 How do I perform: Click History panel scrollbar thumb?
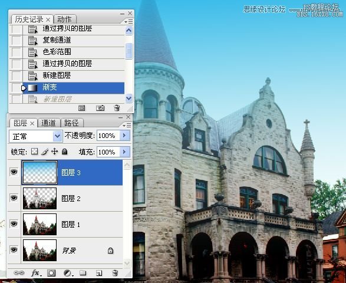pos(129,51)
